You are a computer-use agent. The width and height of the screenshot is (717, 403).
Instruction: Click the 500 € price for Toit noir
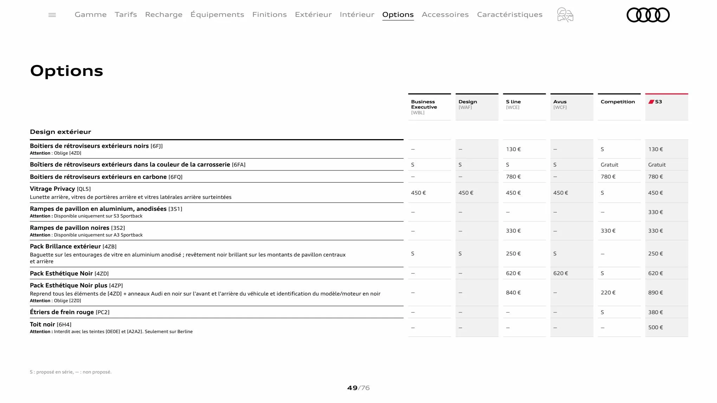click(655, 327)
